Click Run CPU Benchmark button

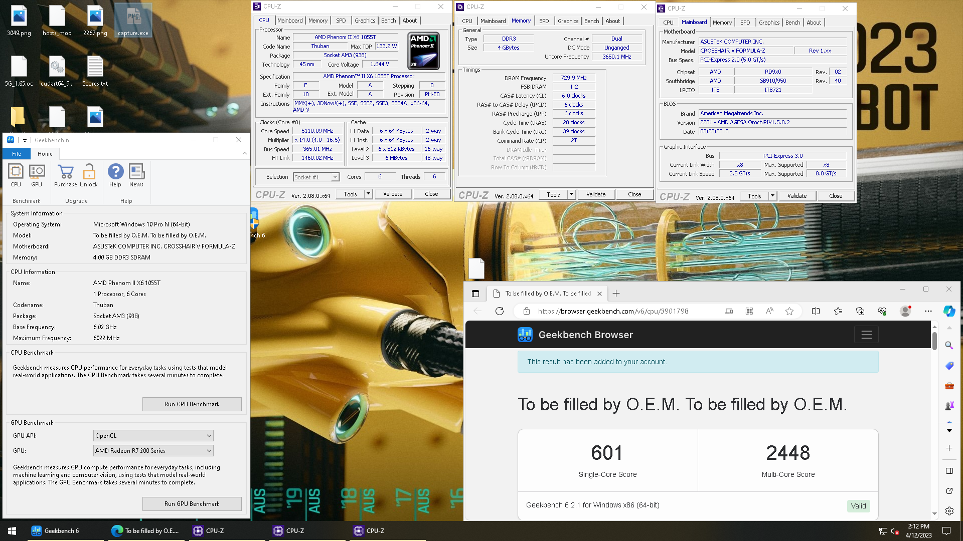click(192, 404)
